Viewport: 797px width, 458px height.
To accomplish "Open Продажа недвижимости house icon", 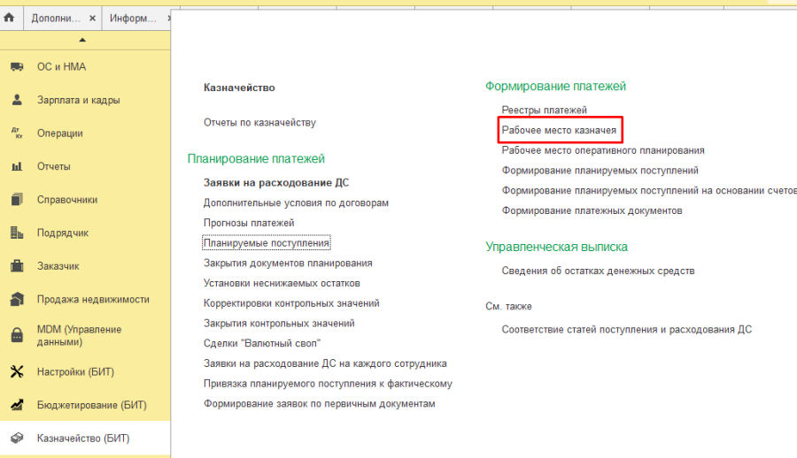I will (16, 300).
